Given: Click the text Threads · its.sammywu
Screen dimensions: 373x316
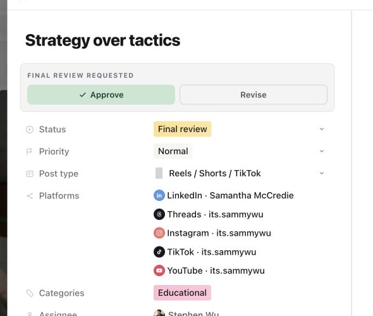Looking at the screenshot, I should 216,214.
